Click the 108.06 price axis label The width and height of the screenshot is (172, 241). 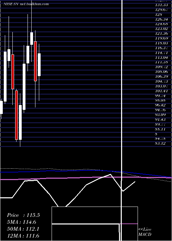pos(162,72)
